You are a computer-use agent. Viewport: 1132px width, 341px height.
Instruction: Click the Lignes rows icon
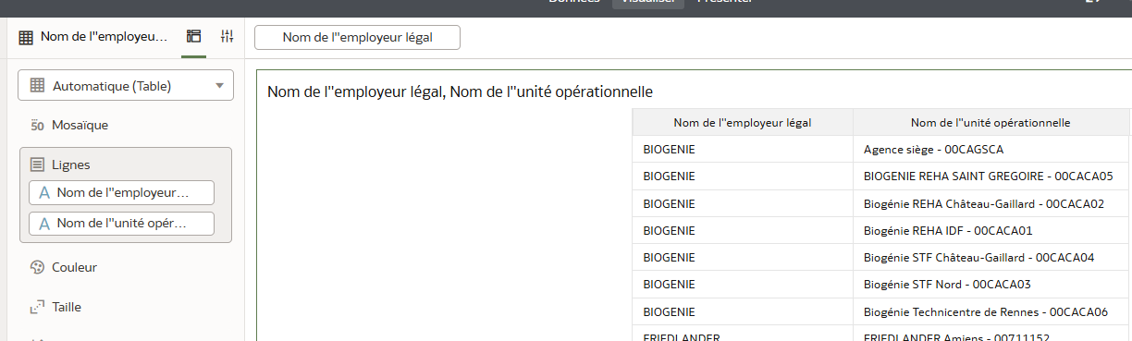(x=38, y=164)
